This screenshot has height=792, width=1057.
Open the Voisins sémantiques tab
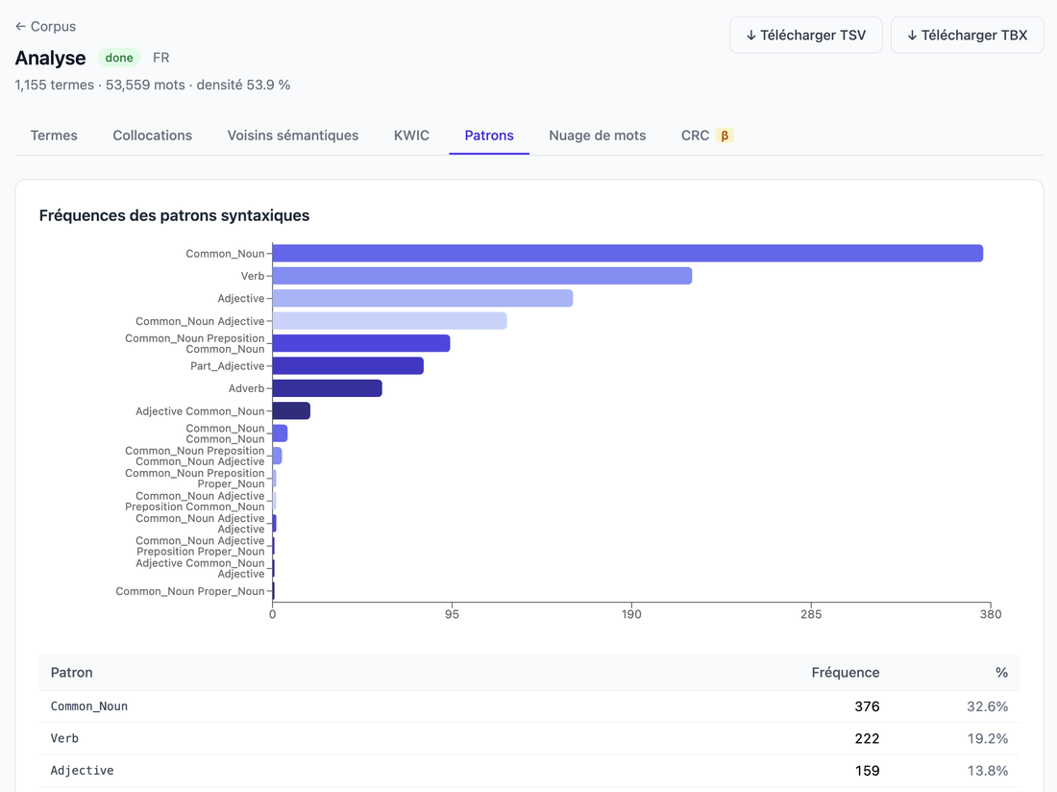pos(292,136)
